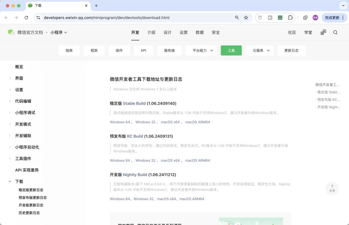Click the lightning circle toolbar icon
Viewport: 349px width, 225px height.
(305, 17)
